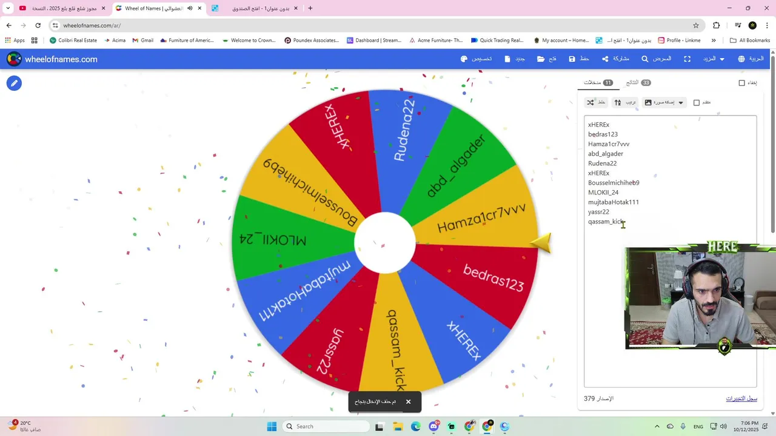Open the Colibri Real Estate bookmark
Image resolution: width=776 pixels, height=436 pixels.
coord(73,41)
